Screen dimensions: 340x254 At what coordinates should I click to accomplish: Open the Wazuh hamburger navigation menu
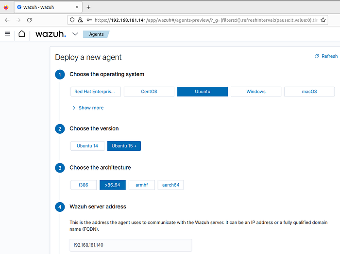7,34
